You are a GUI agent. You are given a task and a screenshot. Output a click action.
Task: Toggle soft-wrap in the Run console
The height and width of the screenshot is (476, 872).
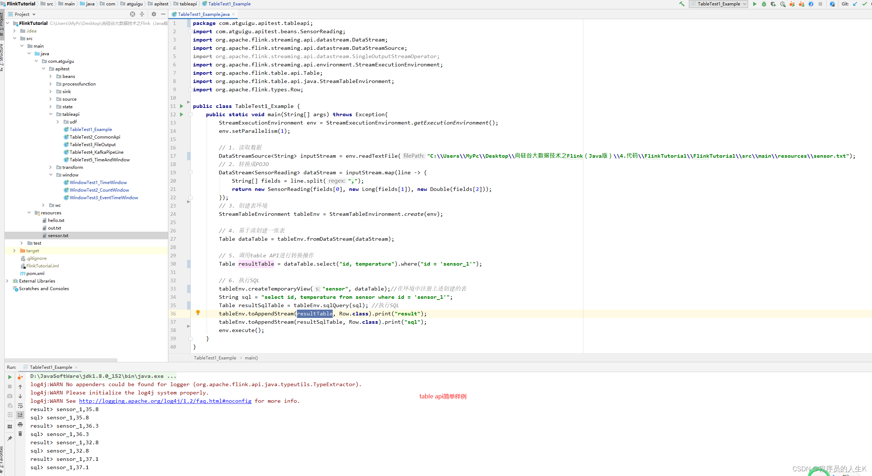pos(20,406)
